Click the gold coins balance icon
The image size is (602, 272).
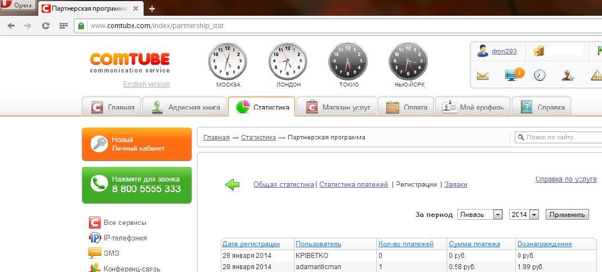[539, 51]
